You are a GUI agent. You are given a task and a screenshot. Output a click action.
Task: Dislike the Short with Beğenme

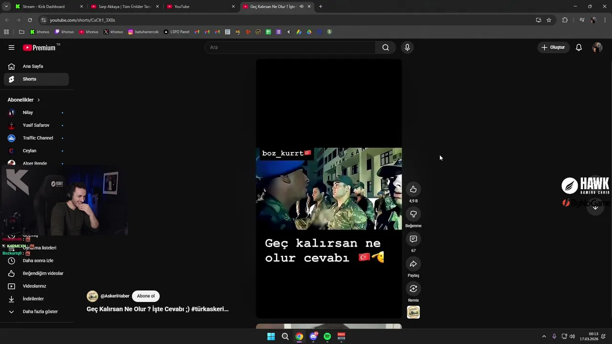(x=414, y=214)
